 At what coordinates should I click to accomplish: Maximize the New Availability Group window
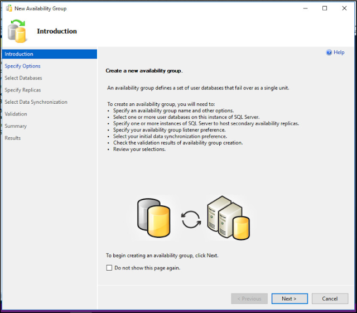325,8
